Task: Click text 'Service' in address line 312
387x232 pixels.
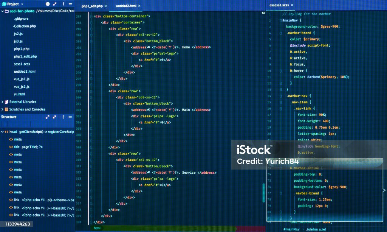Action: [x=189, y=173]
